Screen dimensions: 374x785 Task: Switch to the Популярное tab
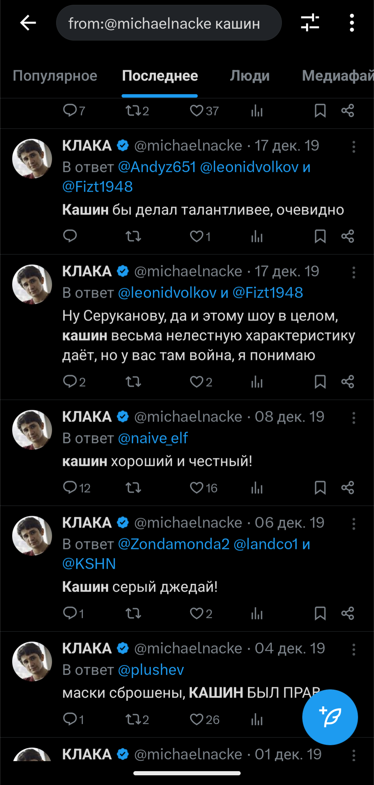[55, 76]
